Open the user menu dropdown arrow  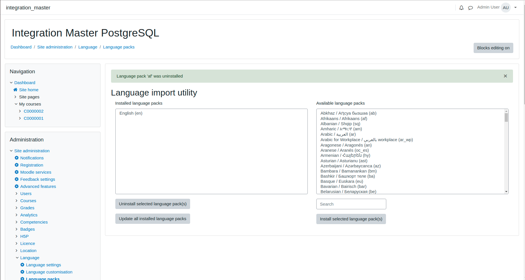point(516,8)
